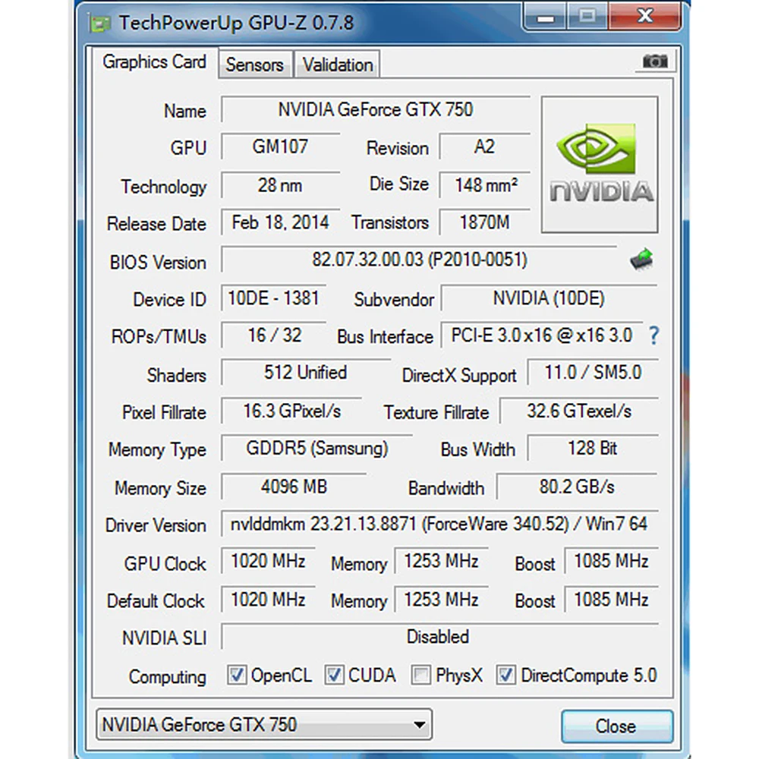The image size is (759, 759).
Task: Switch to the Sensors tab
Action: tap(254, 65)
